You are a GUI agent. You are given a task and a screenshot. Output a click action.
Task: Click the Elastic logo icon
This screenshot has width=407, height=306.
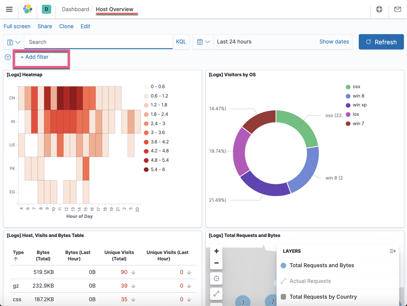pyautogui.click(x=28, y=9)
